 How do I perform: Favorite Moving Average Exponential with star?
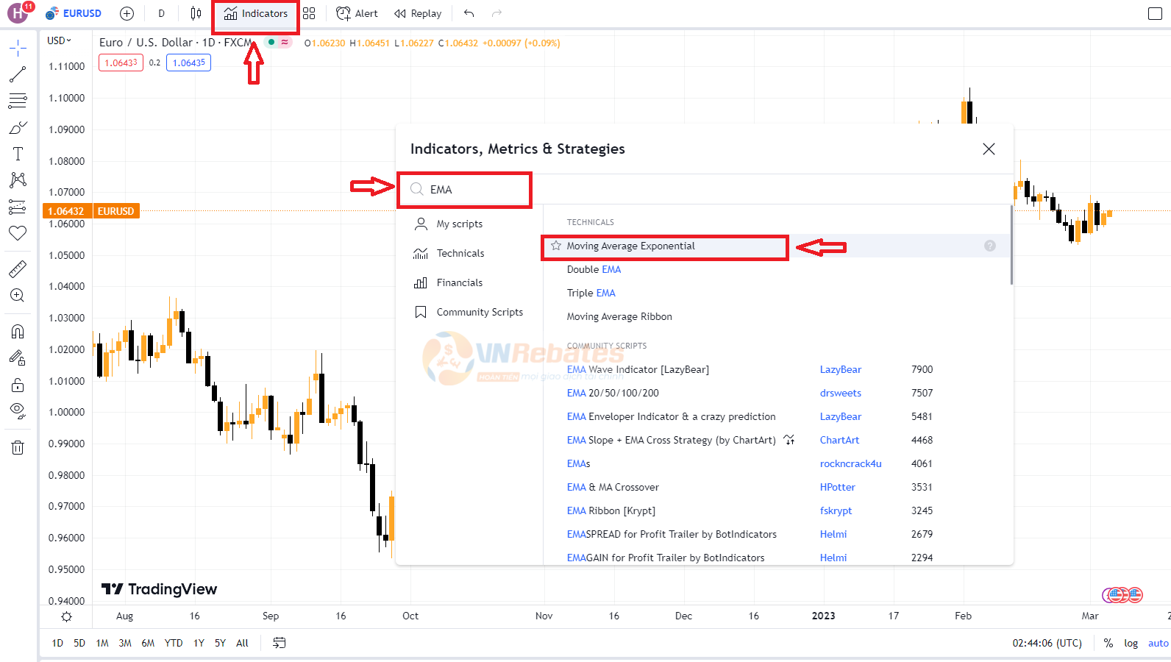[556, 246]
